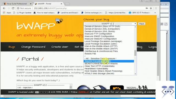This screenshot has width=176, height=99.
Task: Open the Create User menu item
Action: 60,47
